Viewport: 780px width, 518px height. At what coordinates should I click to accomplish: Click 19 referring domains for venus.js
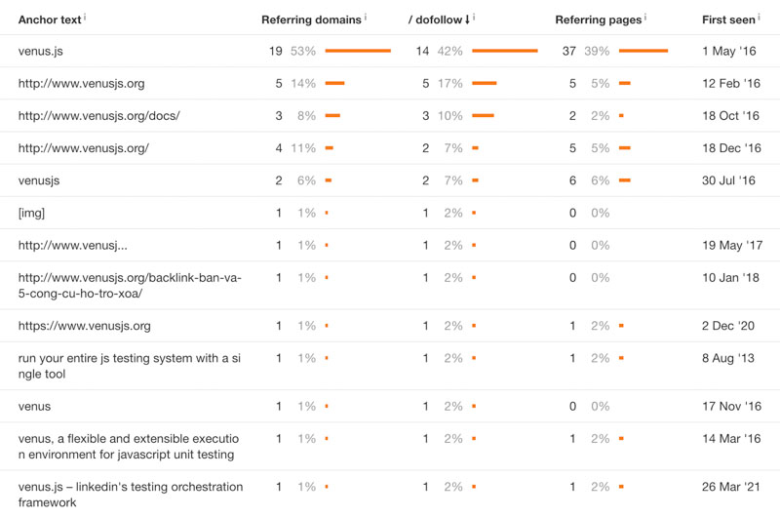coord(276,51)
